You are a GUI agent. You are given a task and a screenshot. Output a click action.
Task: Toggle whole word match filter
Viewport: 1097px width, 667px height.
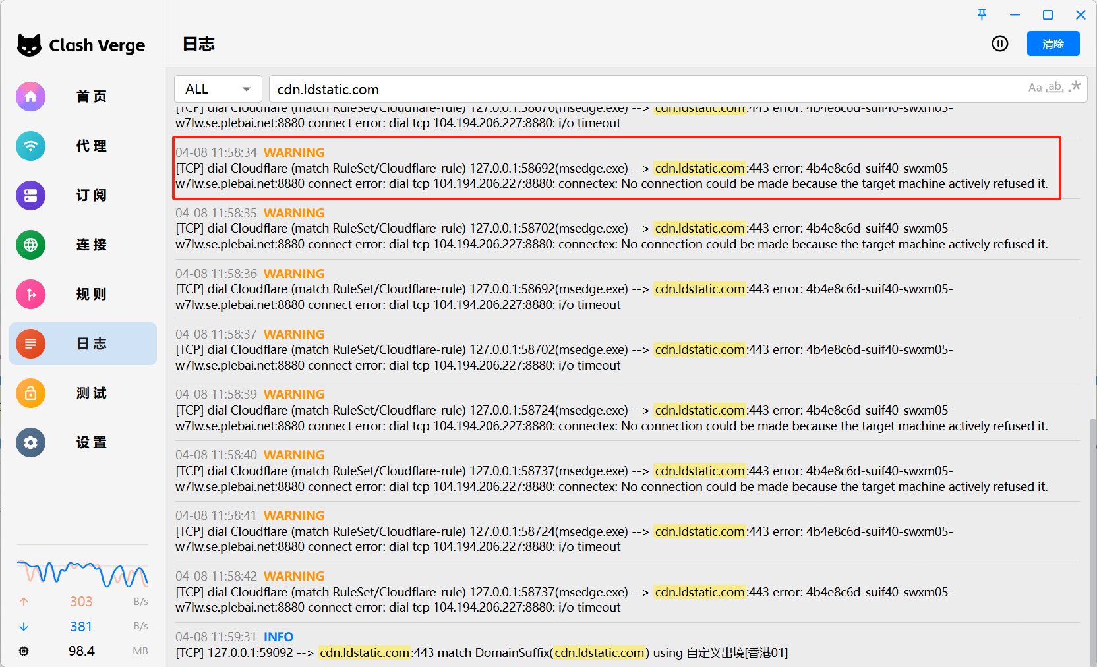click(x=1055, y=87)
